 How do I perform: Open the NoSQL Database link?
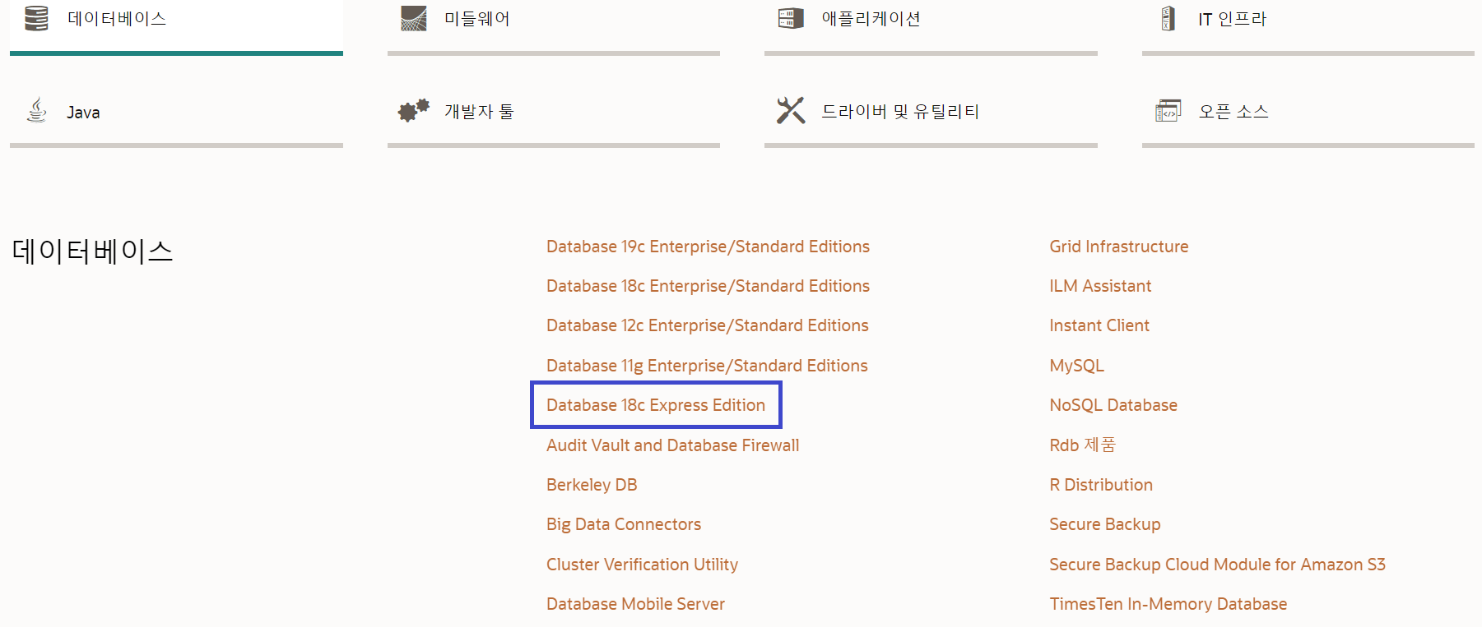point(1113,405)
